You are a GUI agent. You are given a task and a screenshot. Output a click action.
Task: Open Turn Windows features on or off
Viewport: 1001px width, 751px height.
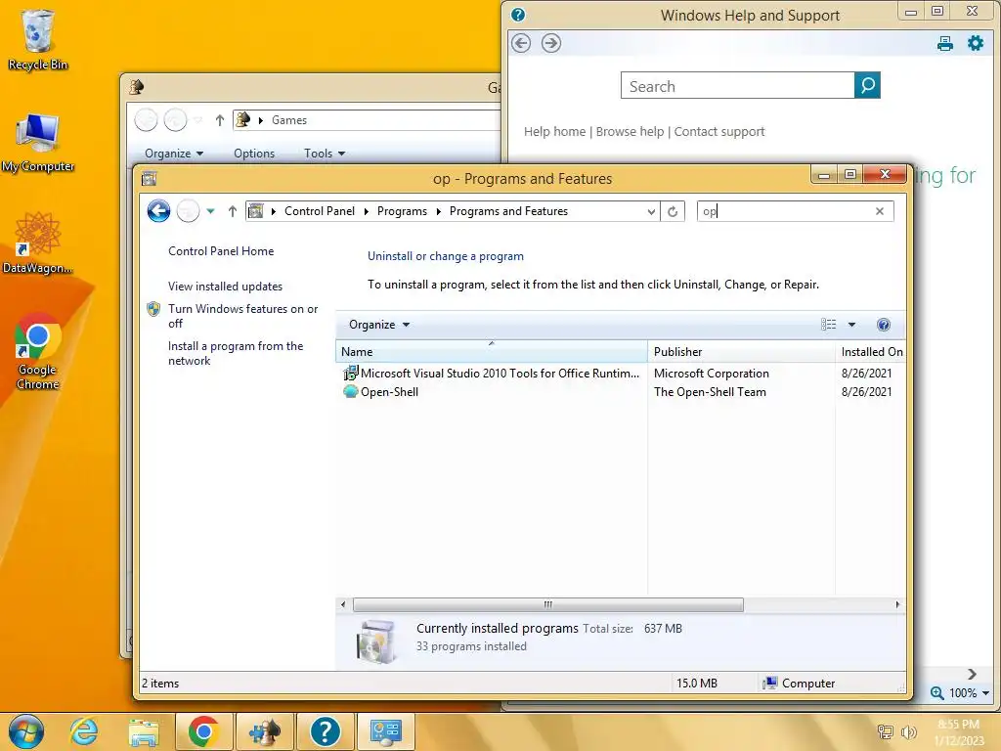point(242,316)
